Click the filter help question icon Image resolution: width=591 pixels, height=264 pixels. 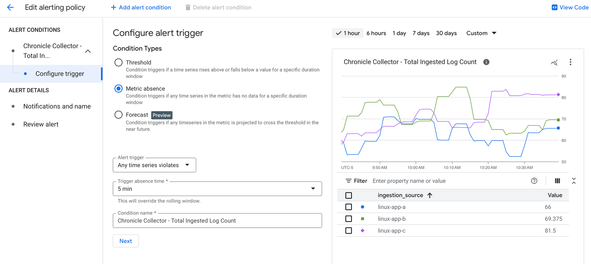tap(534, 181)
